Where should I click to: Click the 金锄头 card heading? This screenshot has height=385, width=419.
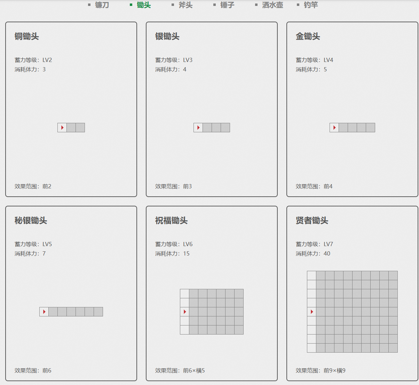click(x=308, y=37)
